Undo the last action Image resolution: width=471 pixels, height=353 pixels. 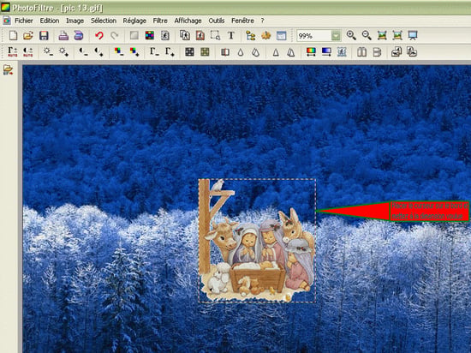[99, 36]
